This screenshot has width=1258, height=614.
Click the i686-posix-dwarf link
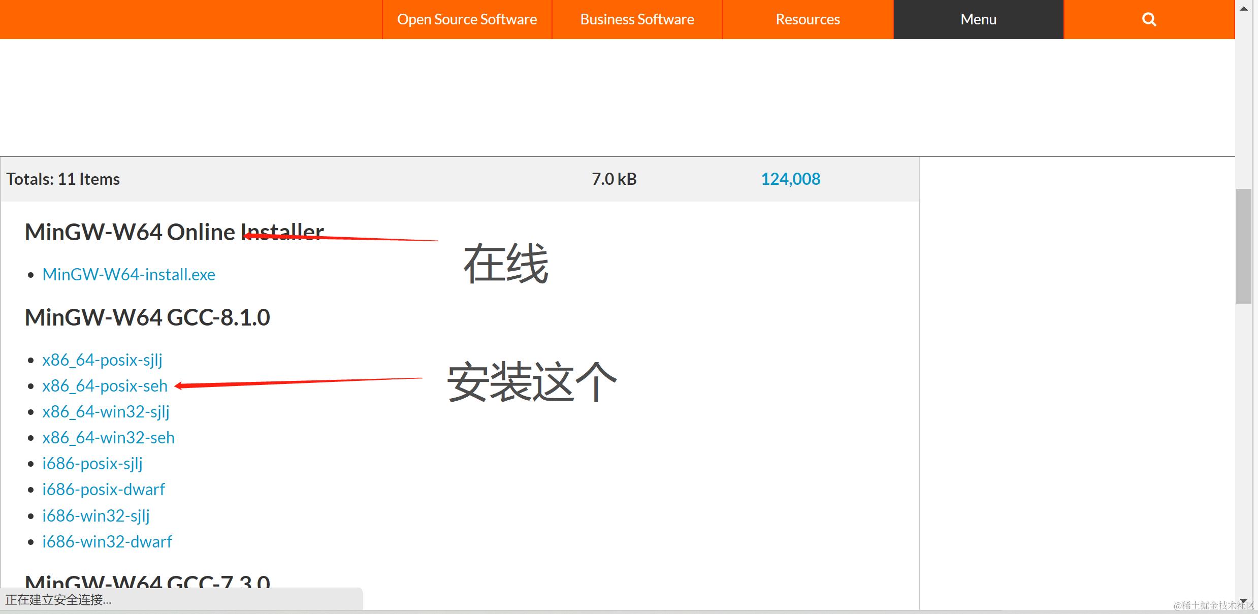pos(104,489)
